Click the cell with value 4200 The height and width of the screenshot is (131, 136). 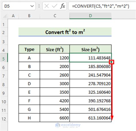coord(55,101)
